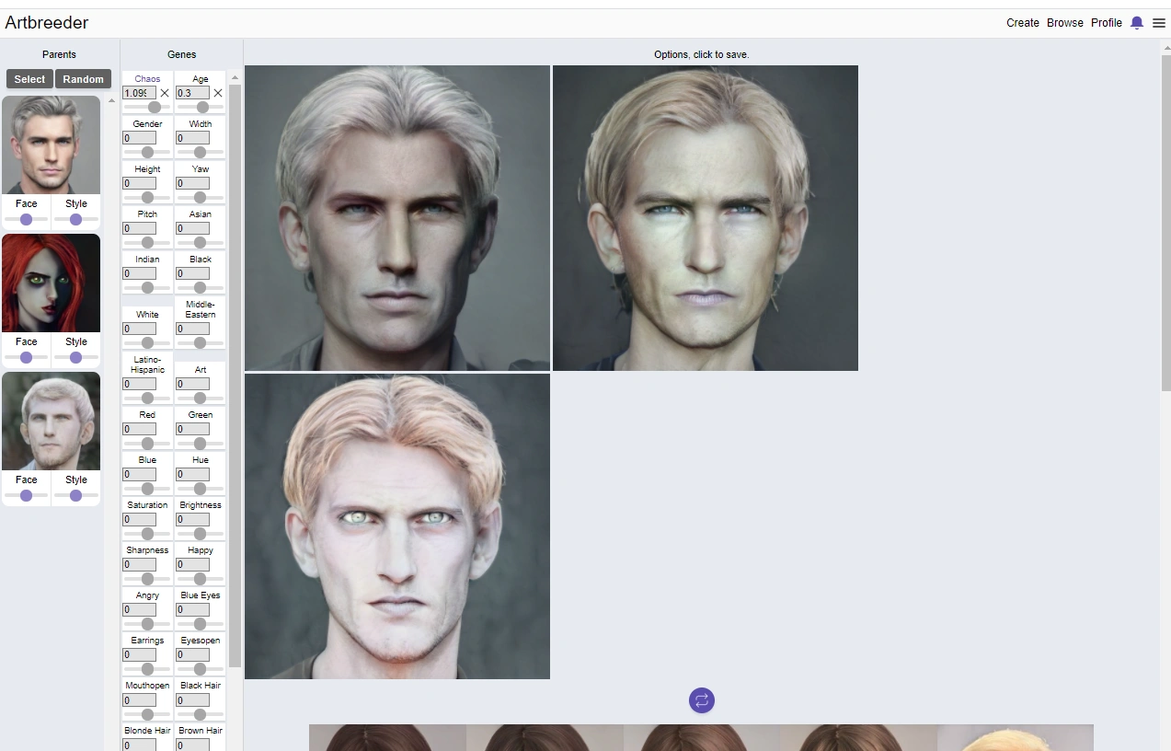Image resolution: width=1171 pixels, height=751 pixels.
Task: Click the Happy value input field
Action: pyautogui.click(x=193, y=564)
